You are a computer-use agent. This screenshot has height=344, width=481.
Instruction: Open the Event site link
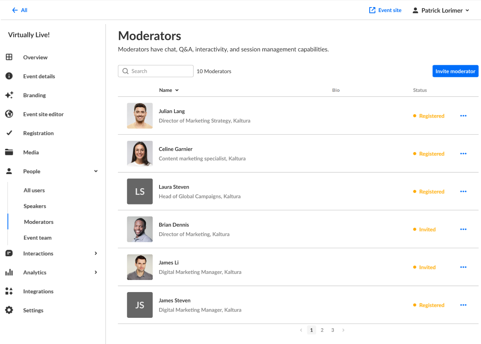[x=385, y=10]
